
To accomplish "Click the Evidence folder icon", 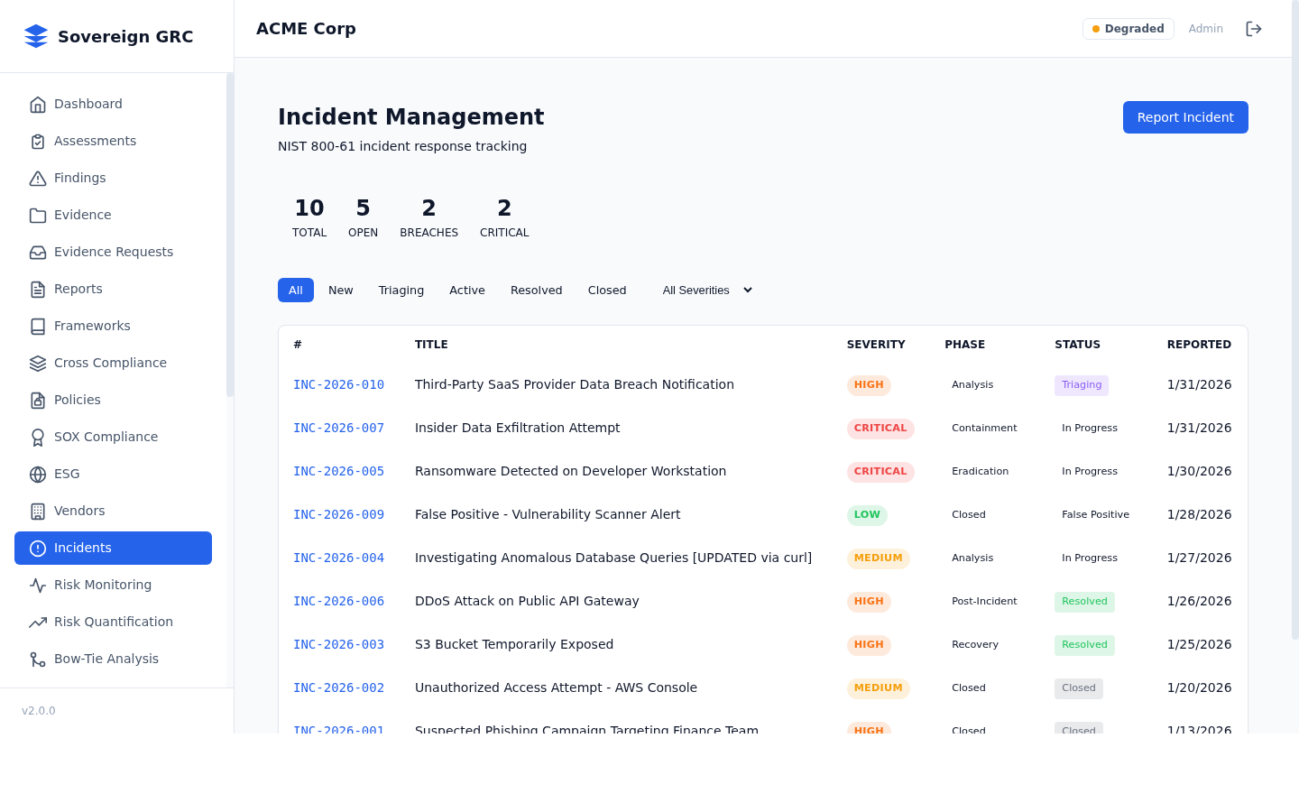I will point(38,216).
